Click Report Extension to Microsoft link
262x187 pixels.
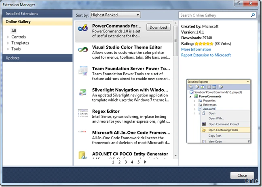[x=206, y=55]
